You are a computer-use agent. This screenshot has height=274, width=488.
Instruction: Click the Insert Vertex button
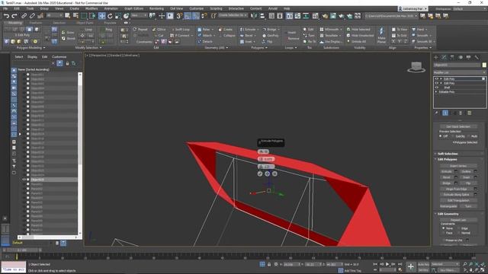458,166
